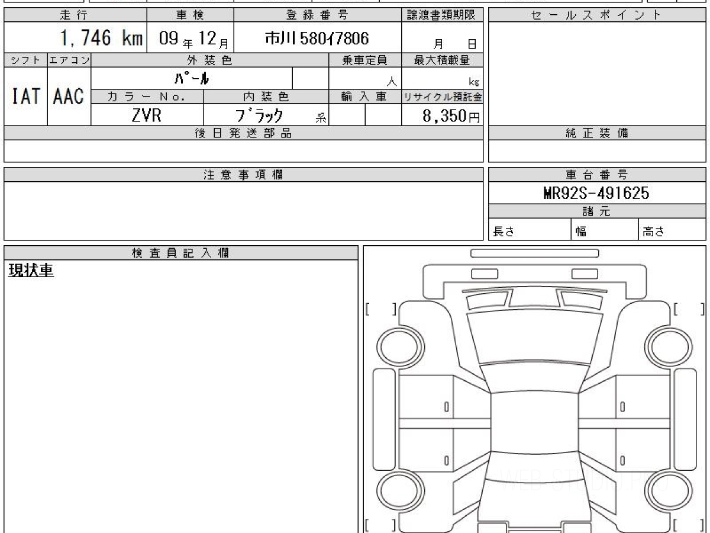Click the セールスポイント section header
This screenshot has height=533, width=710.
click(596, 15)
